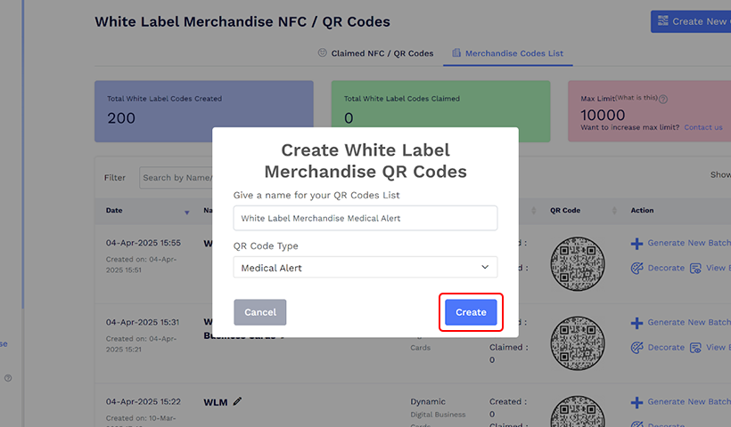
Task: Click plus icon for first Generate New Batch
Action: (x=637, y=244)
